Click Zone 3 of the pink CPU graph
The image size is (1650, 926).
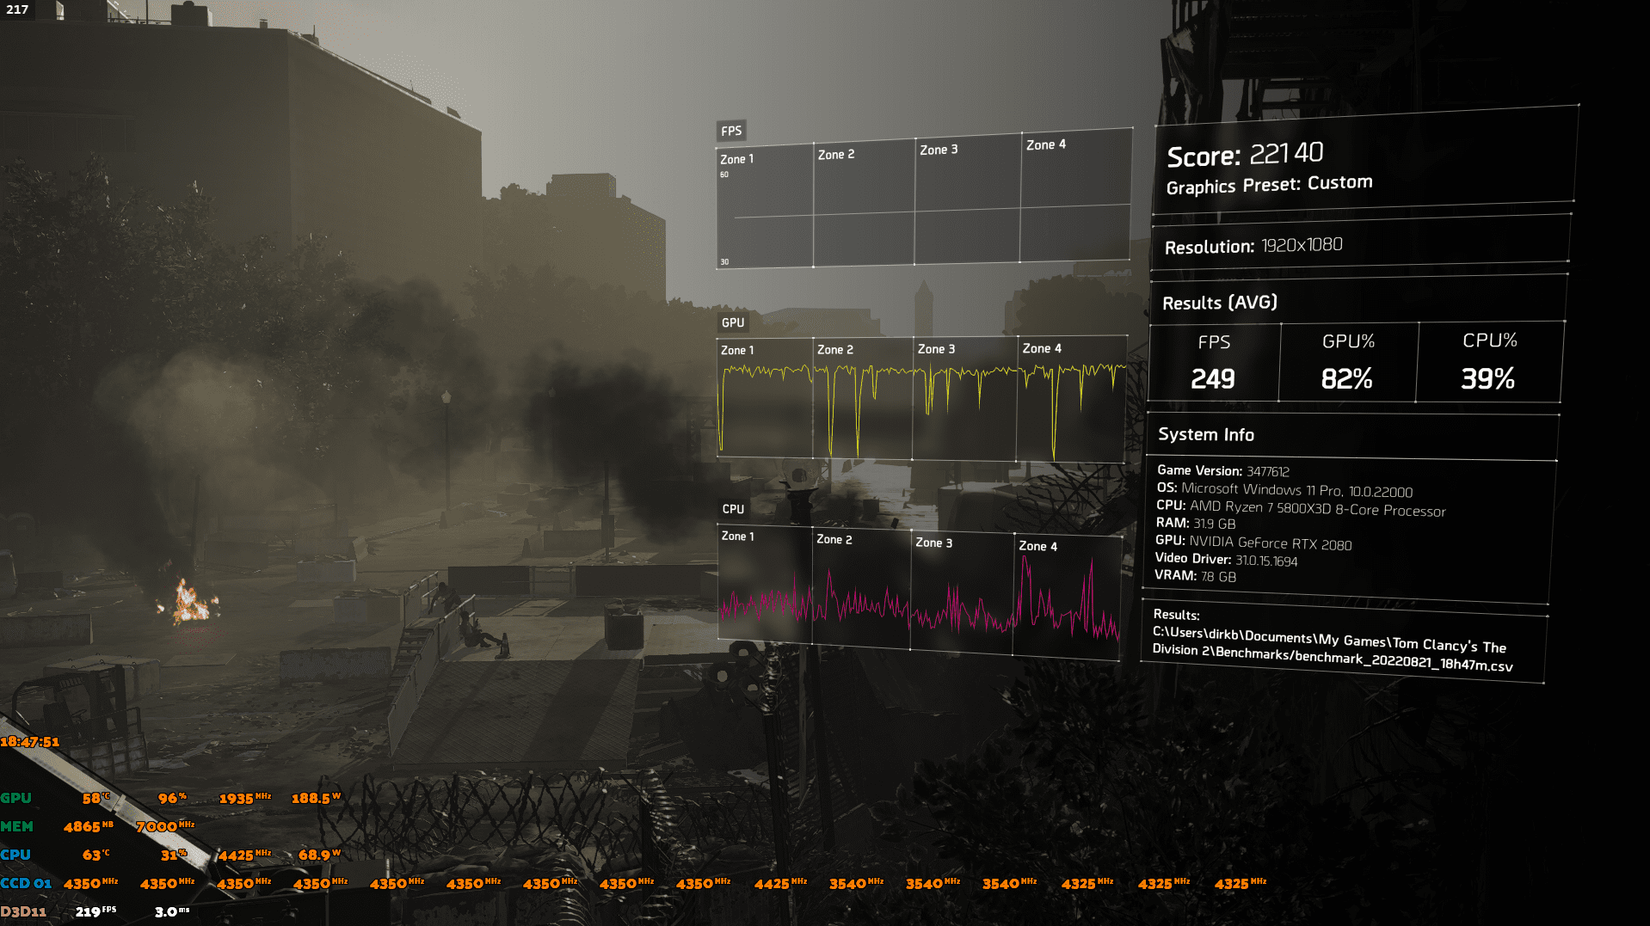[962, 592]
